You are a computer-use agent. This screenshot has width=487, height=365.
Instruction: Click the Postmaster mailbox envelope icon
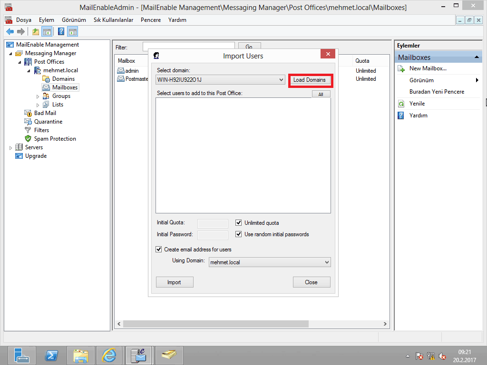tap(120, 79)
